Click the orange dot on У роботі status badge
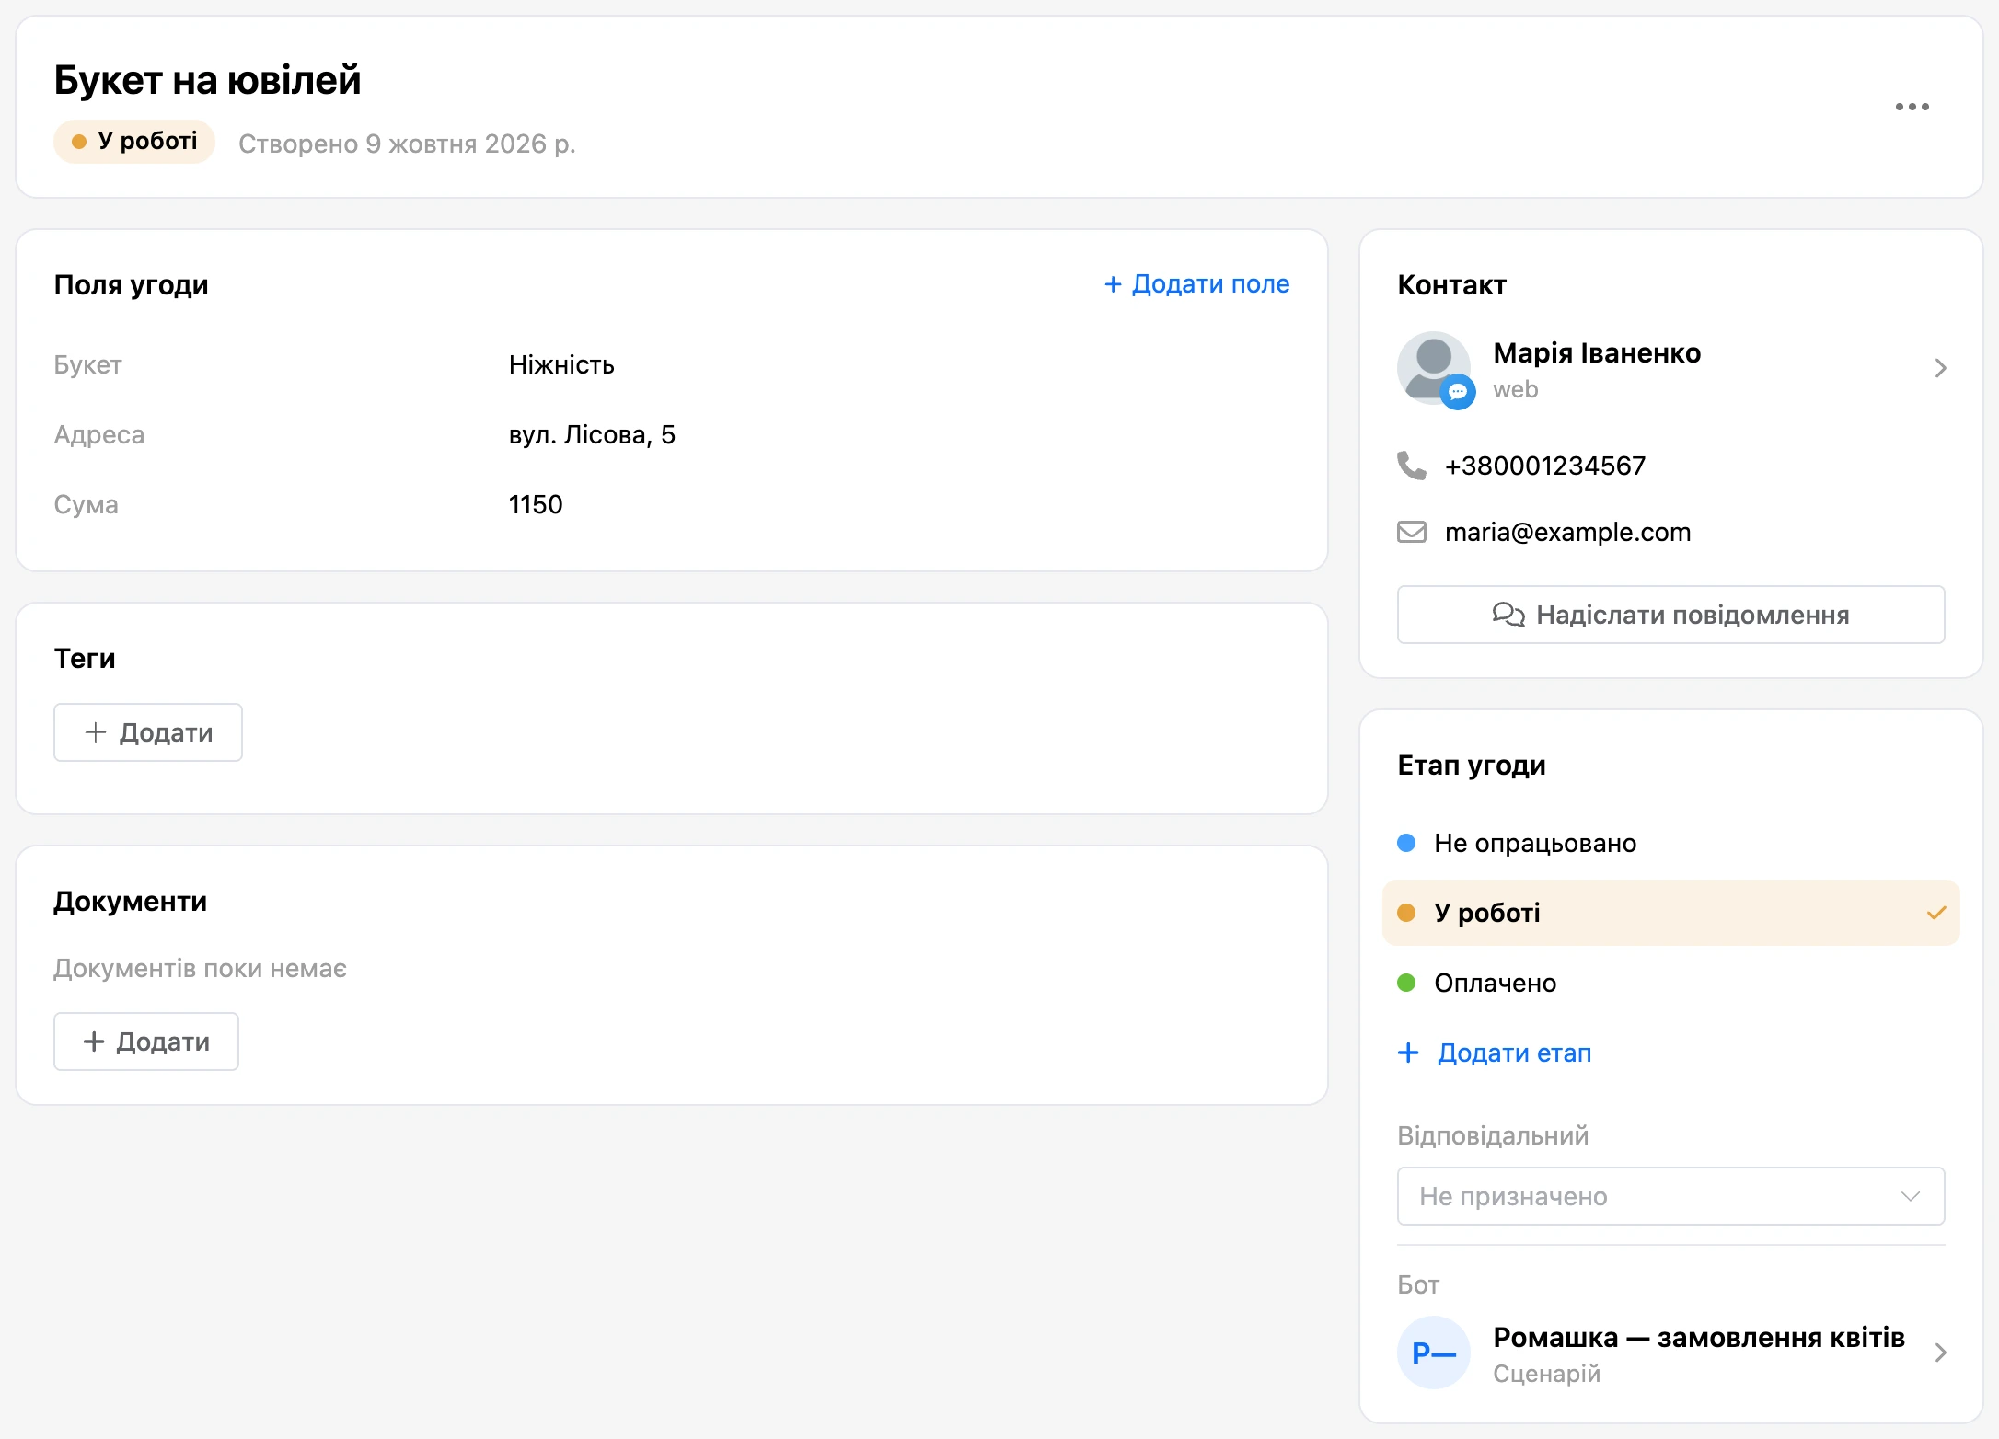This screenshot has width=1999, height=1439. (x=79, y=142)
